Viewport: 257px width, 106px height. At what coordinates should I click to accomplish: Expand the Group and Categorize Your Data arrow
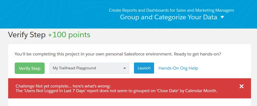222,17
